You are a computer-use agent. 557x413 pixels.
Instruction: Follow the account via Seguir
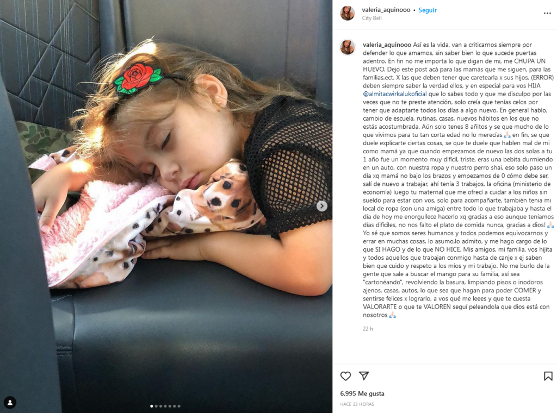click(x=428, y=10)
